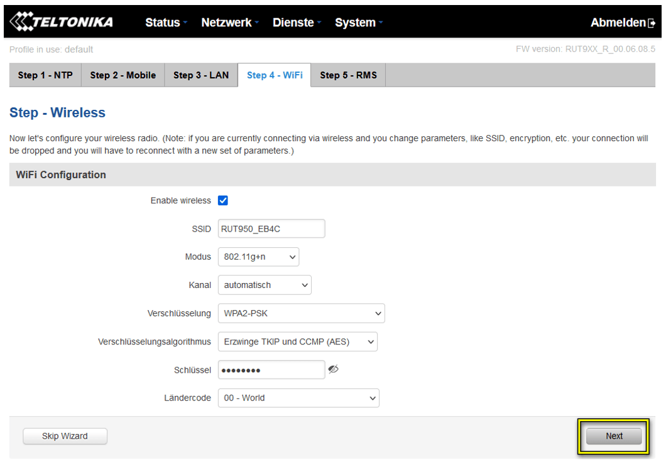Switch to Step 2 - Mobile tab

point(123,75)
